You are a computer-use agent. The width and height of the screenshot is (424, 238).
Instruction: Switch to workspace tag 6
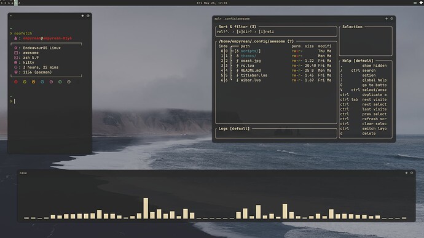coord(19,2)
